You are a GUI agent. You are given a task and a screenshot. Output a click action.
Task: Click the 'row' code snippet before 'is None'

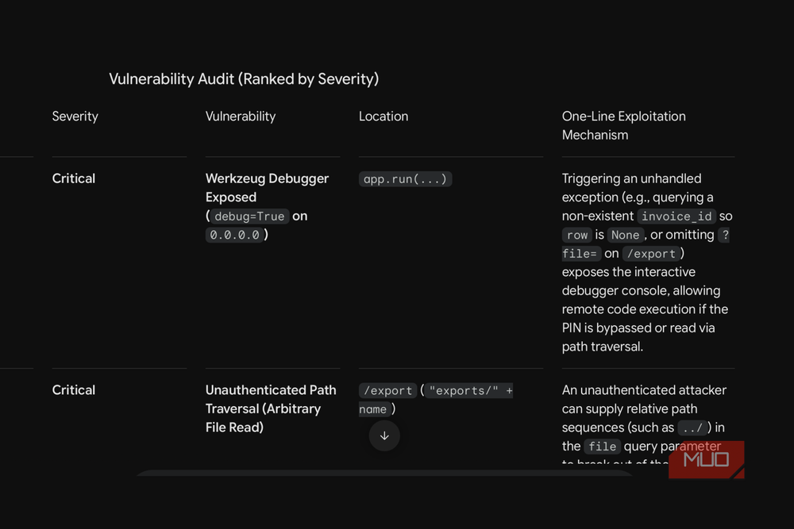pos(577,236)
